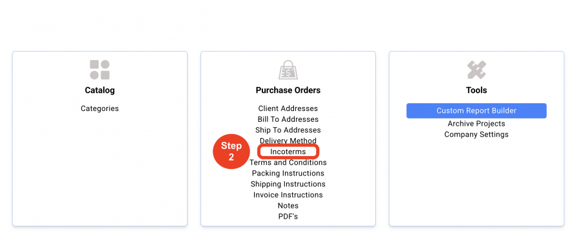Open the Delivery Method page
The width and height of the screenshot is (579, 238).
288,141
